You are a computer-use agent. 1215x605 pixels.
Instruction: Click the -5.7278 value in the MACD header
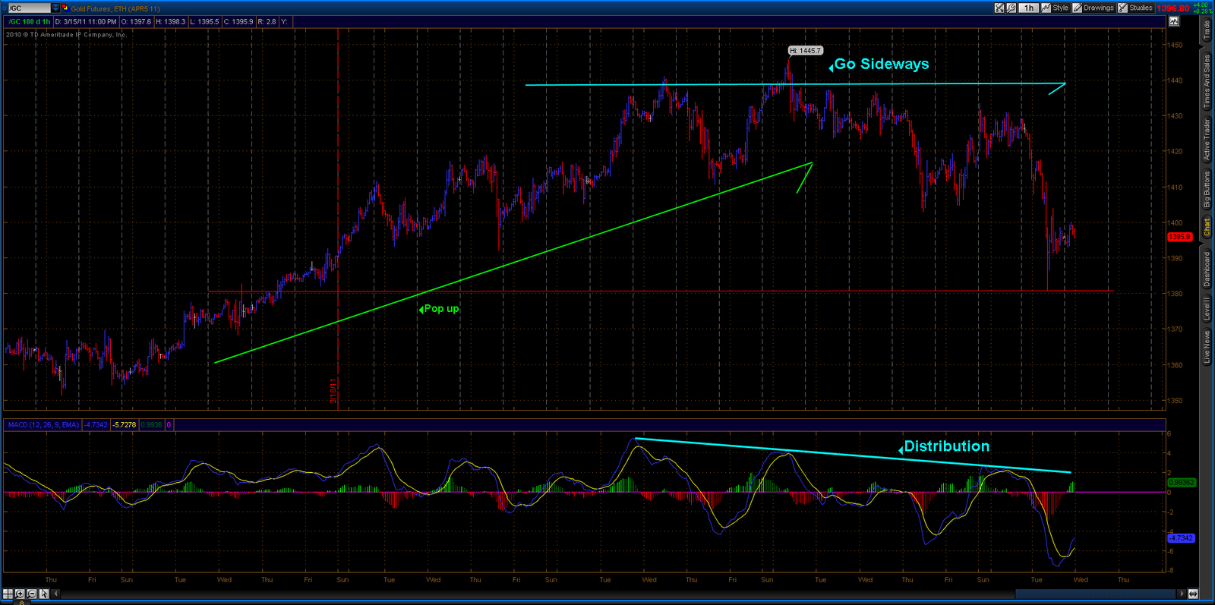pos(124,425)
